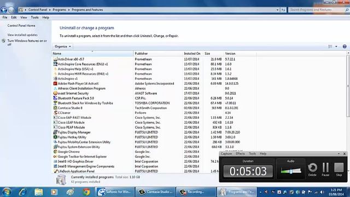Viewport: 350px width, 197px height.
Task: Sort by the Name column header
Action: point(92,54)
